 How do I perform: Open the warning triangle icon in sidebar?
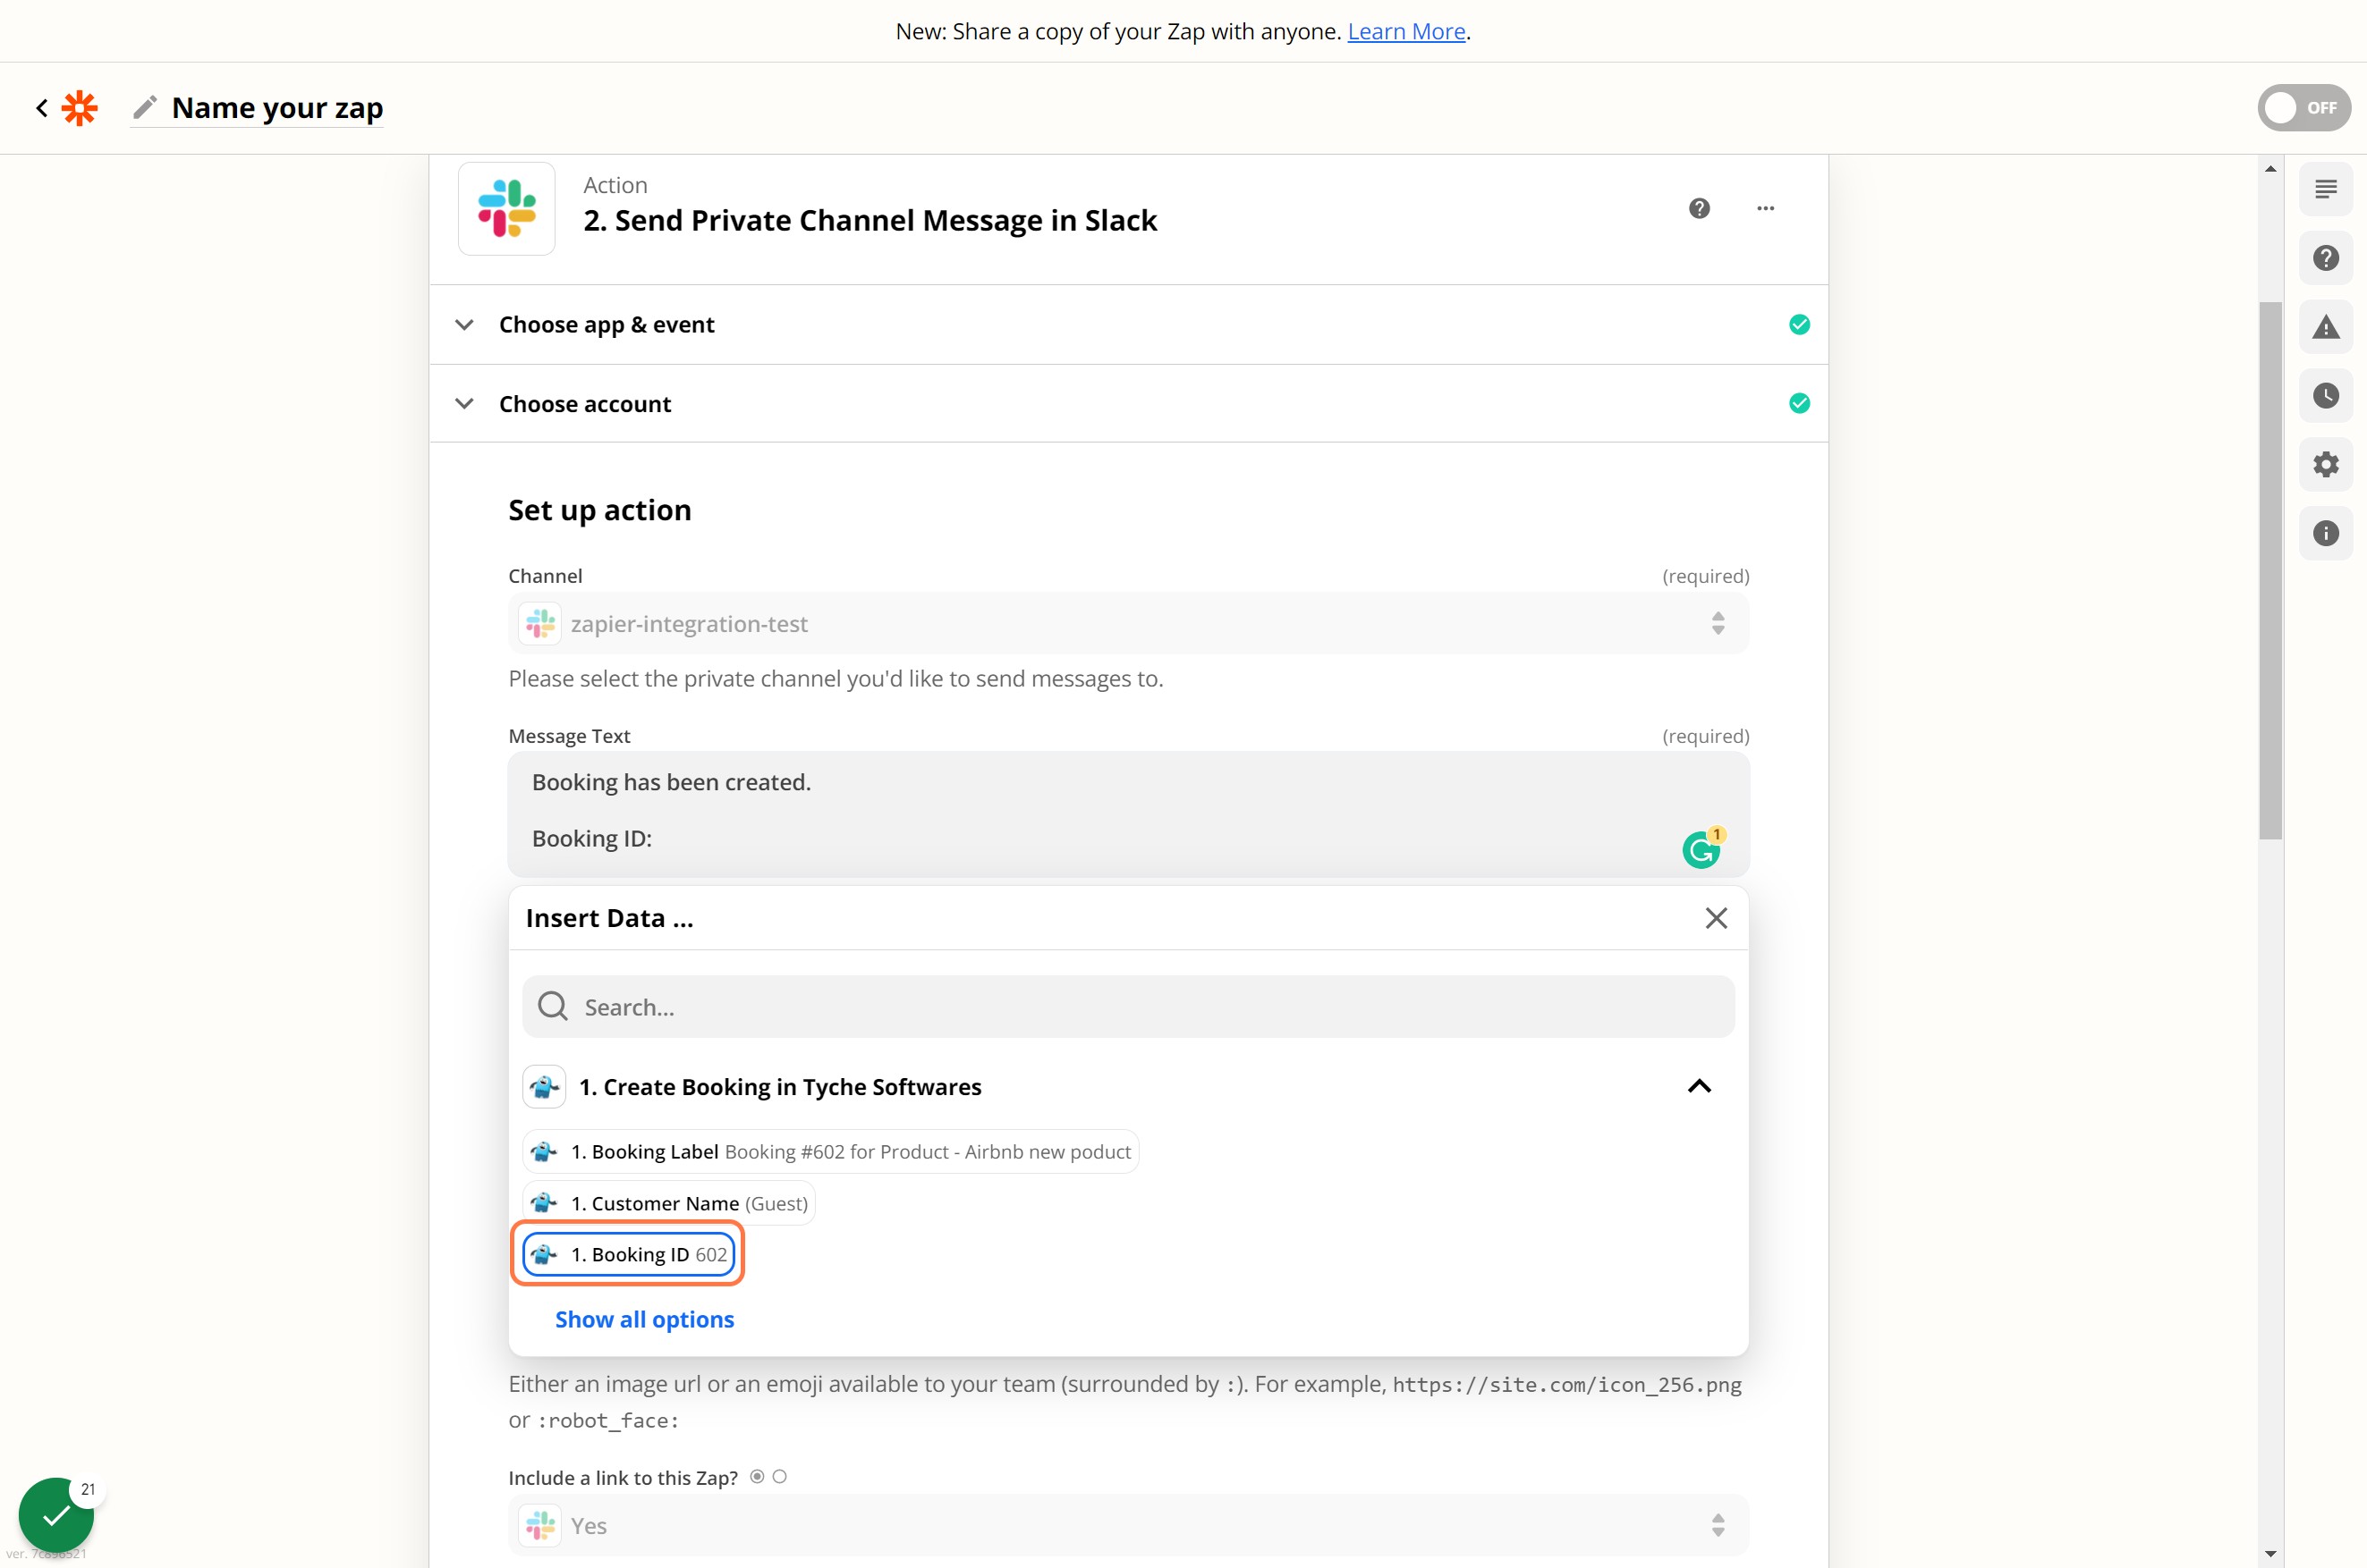pos(2326,327)
